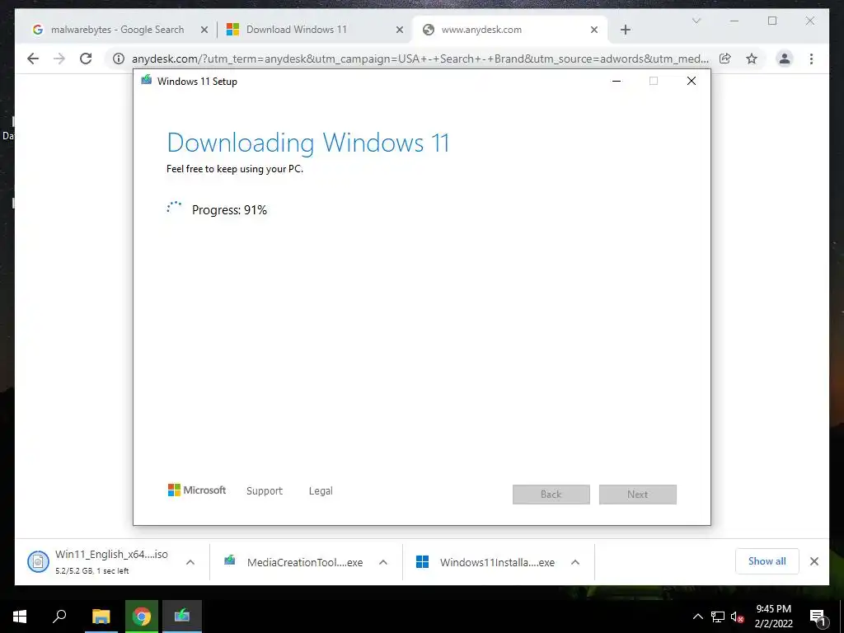Open the clock showing 9:45 PM
Image resolution: width=844 pixels, height=633 pixels.
point(773,617)
